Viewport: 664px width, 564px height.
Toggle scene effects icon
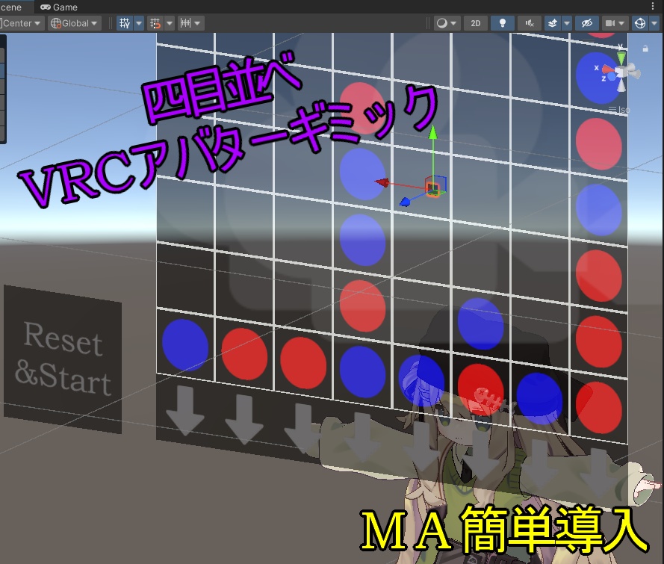pos(553,23)
